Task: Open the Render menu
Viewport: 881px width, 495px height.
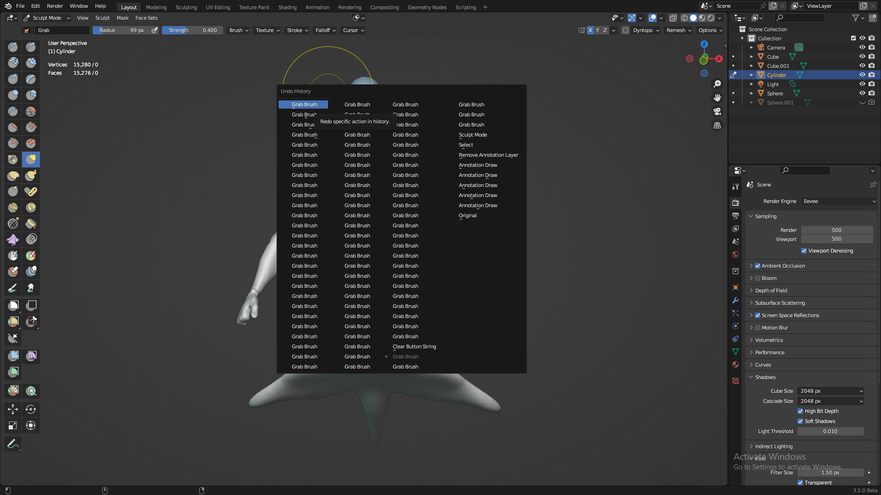Action: [x=55, y=6]
